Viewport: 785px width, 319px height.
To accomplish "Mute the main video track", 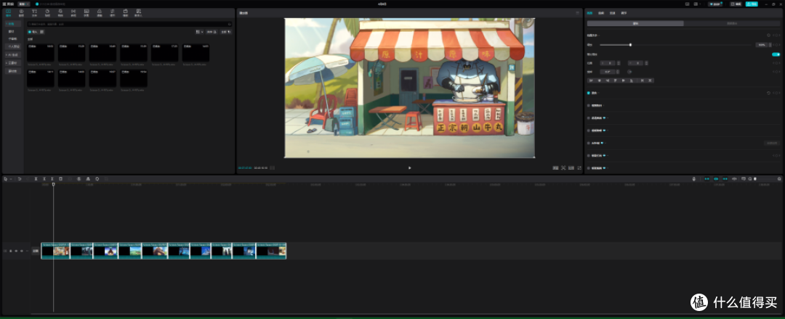I will [22, 251].
